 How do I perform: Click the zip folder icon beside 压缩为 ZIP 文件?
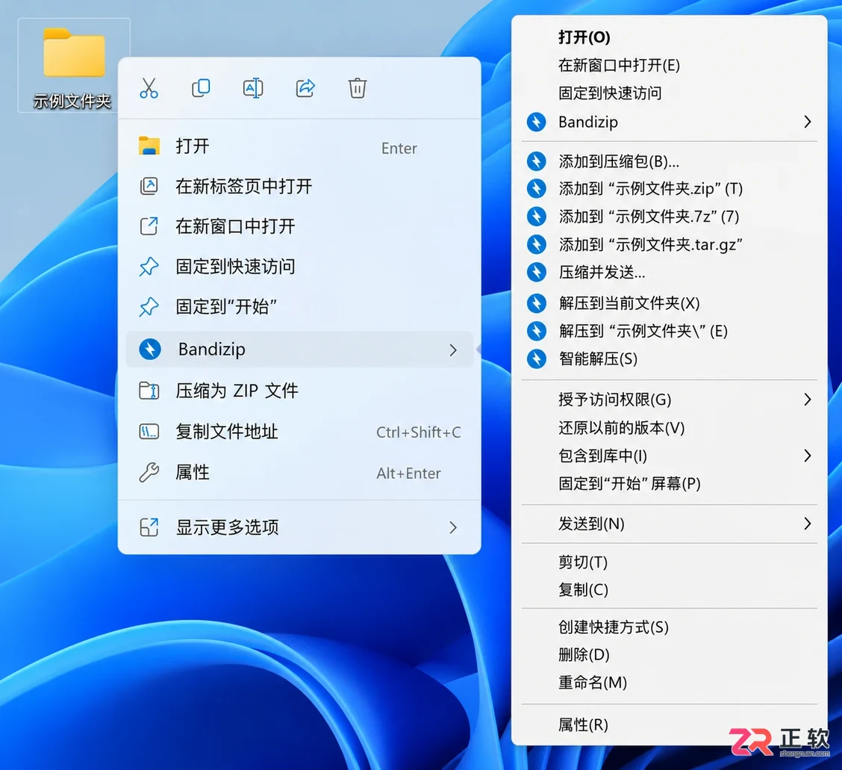149,391
